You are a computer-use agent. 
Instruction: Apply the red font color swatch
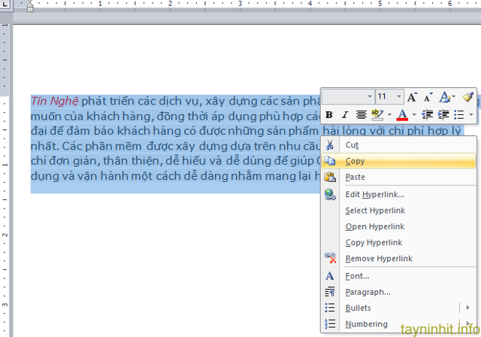tap(402, 115)
